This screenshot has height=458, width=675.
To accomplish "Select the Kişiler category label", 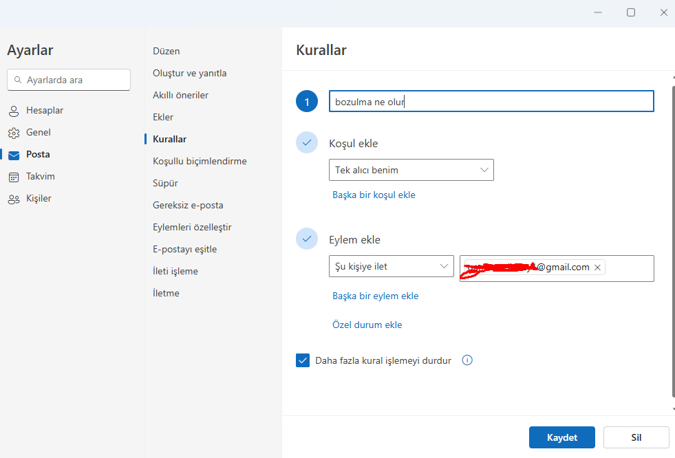I will pyautogui.click(x=39, y=198).
